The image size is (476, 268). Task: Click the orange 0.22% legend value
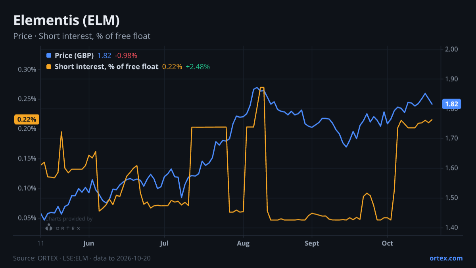[172, 67]
